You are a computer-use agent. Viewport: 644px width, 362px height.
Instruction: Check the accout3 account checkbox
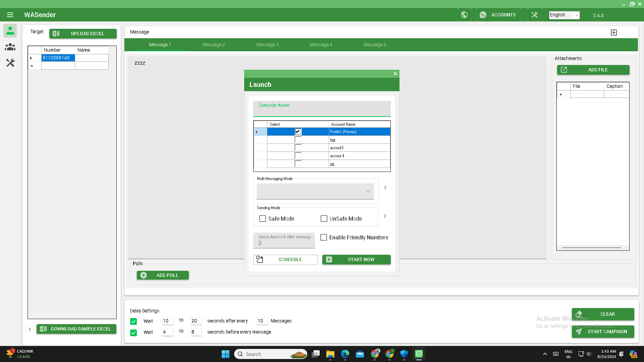click(x=298, y=148)
